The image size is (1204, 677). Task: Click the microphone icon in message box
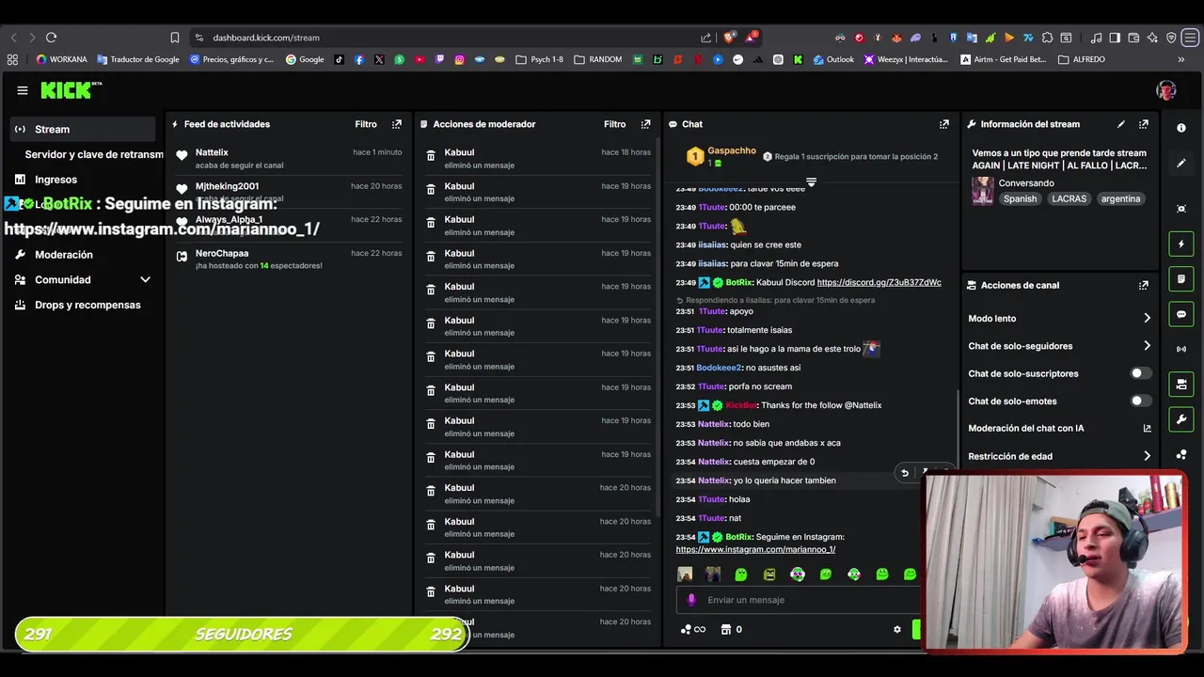pyautogui.click(x=691, y=600)
